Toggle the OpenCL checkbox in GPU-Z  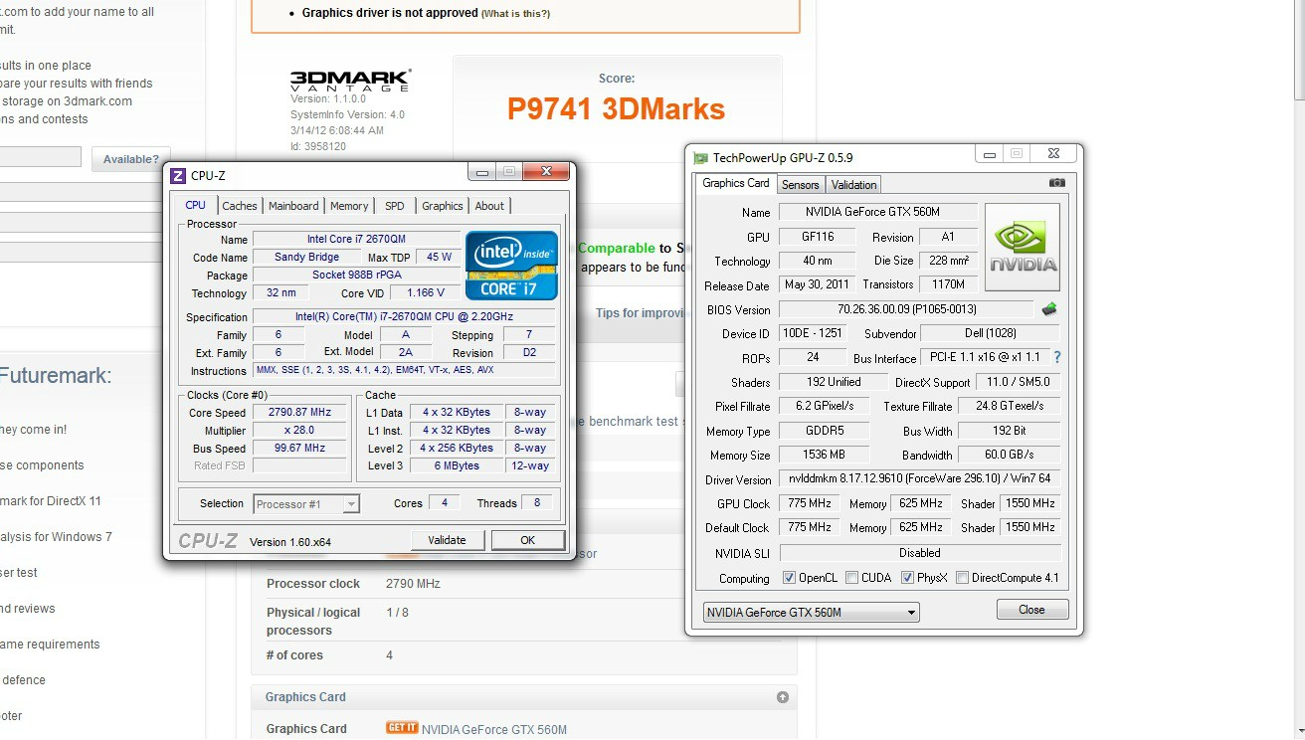789,578
